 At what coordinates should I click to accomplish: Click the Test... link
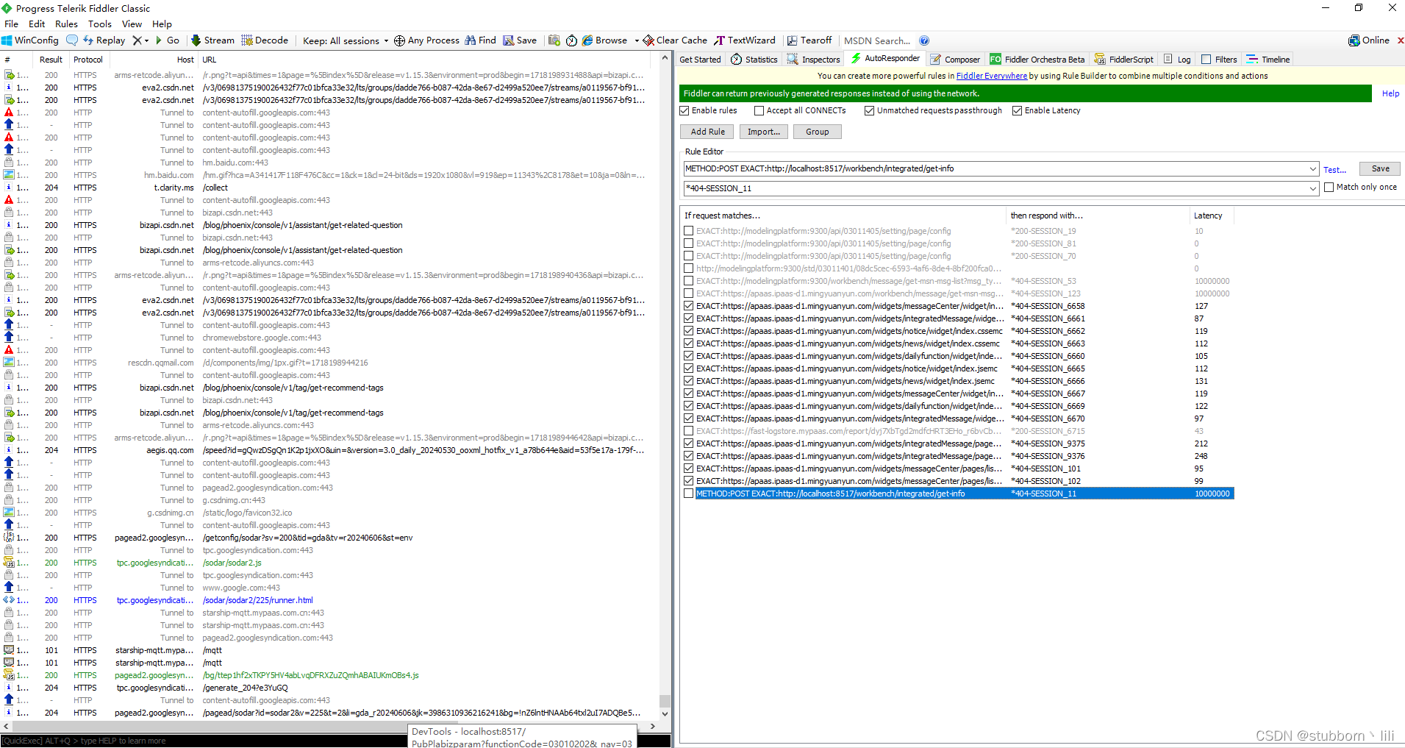[x=1334, y=170]
